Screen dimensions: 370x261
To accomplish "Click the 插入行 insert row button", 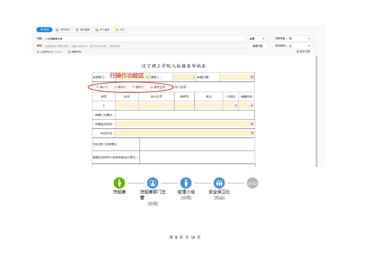I will 103,87.
